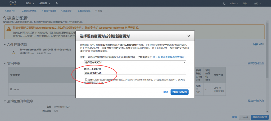271x121 pixels.
Task: Go to step 3. 配置详细信息 tab
Action: tap(49, 11)
